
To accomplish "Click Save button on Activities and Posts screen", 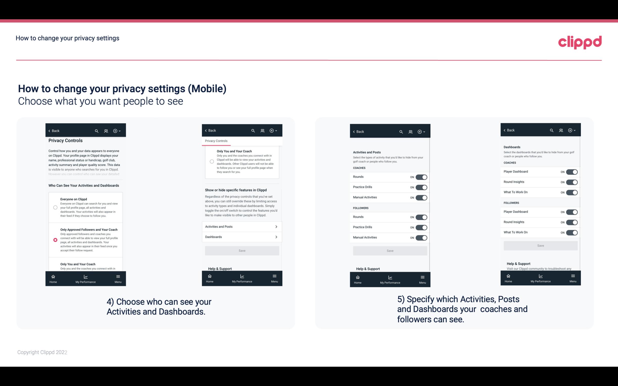I will pos(390,250).
